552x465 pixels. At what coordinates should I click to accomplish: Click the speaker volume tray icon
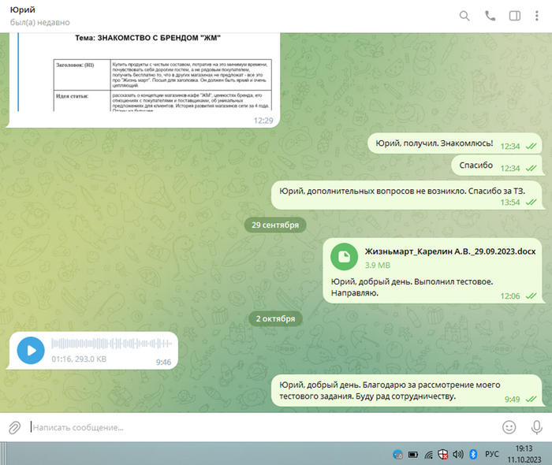(x=458, y=455)
